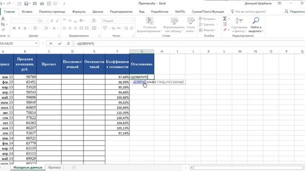Open Шрифт group dialog launcher
The height and width of the screenshot is (171, 305).
tap(59, 36)
